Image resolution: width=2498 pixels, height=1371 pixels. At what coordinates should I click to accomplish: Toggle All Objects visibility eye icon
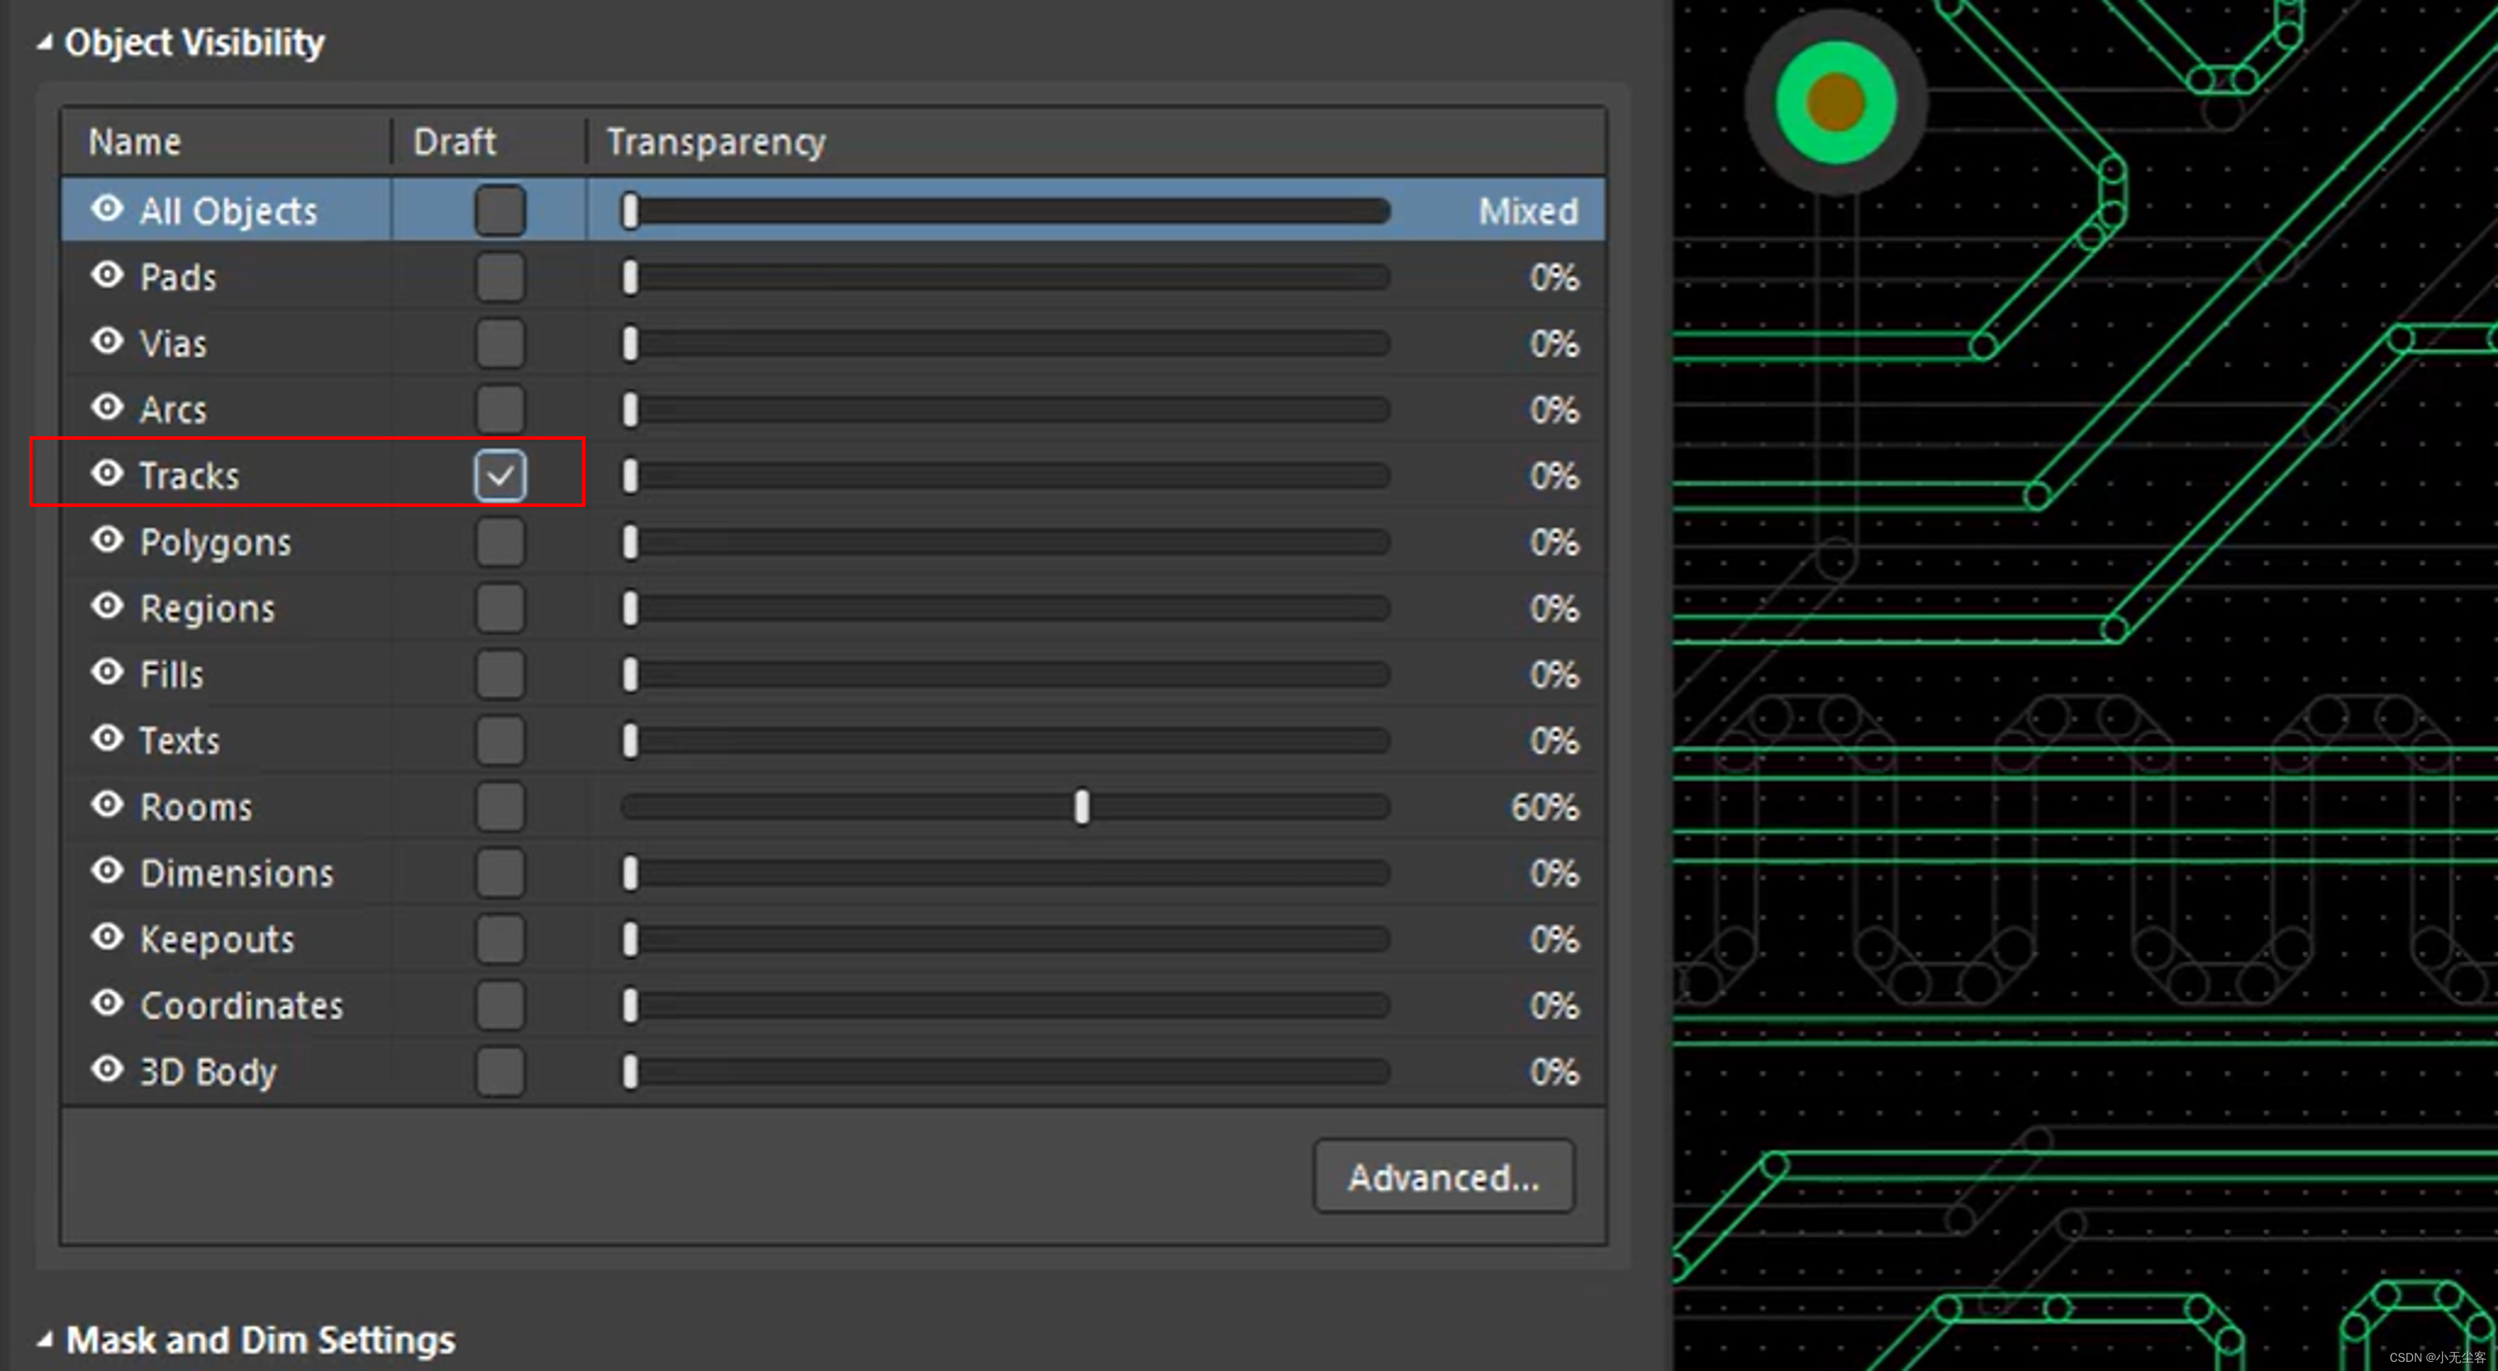pos(107,209)
